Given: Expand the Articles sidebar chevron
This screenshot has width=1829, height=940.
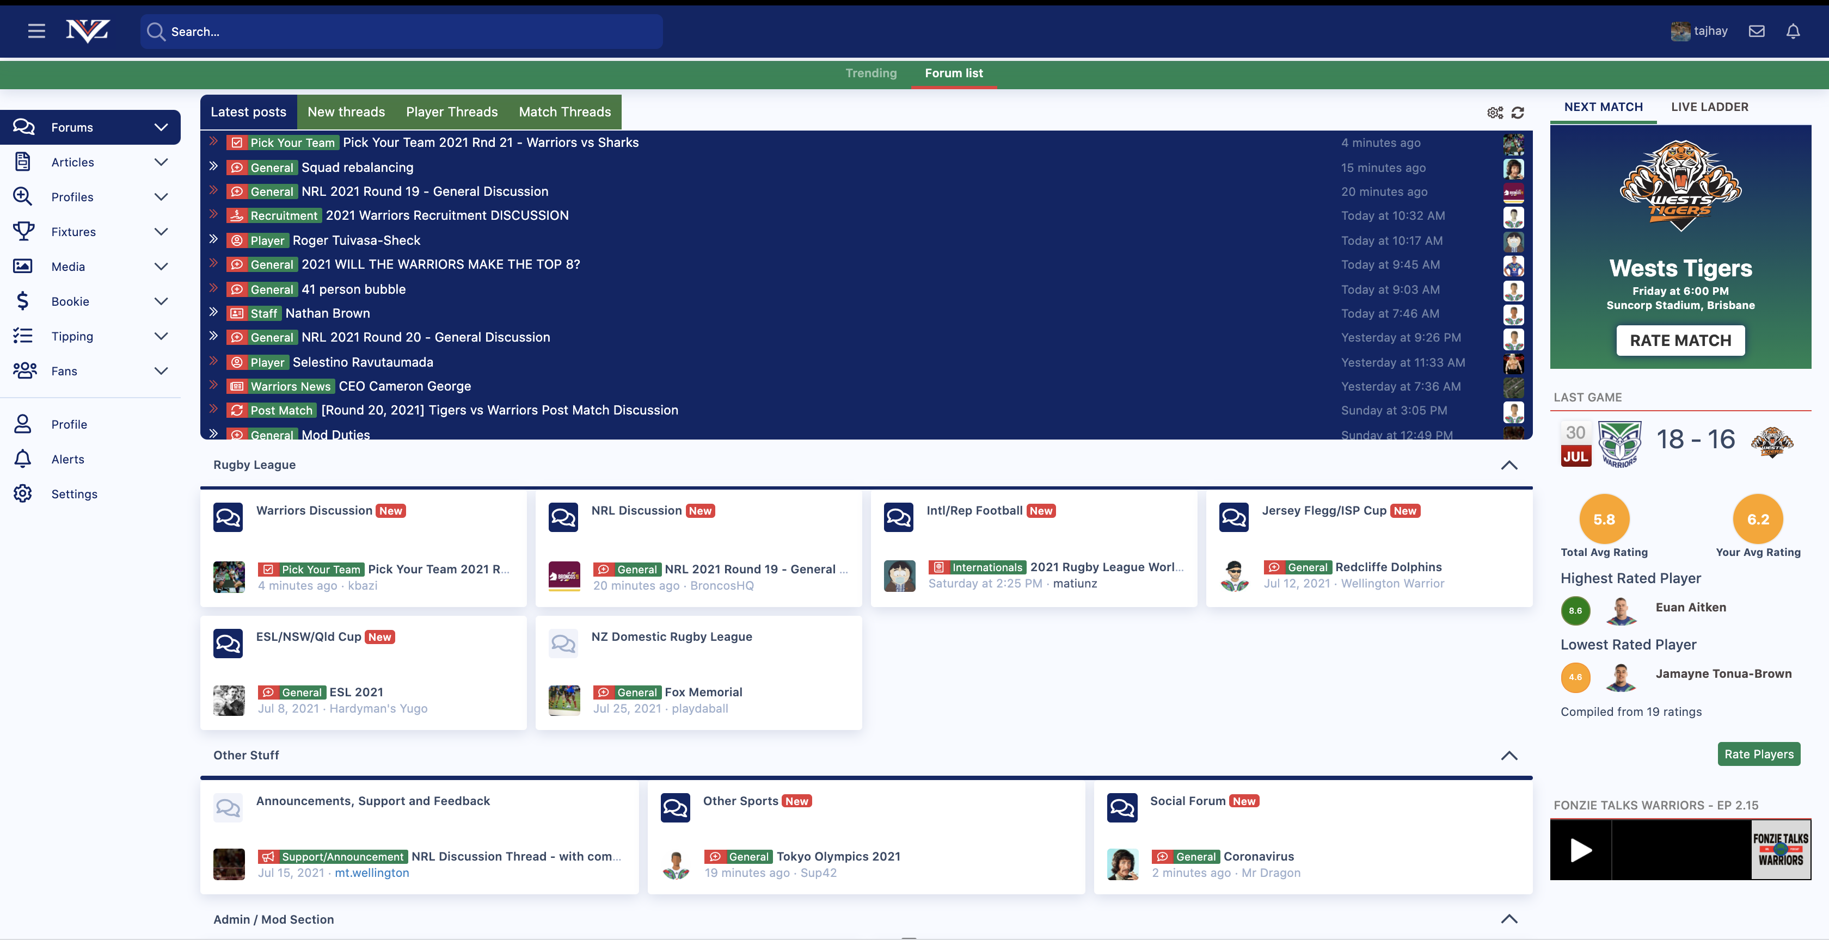Looking at the screenshot, I should point(161,162).
